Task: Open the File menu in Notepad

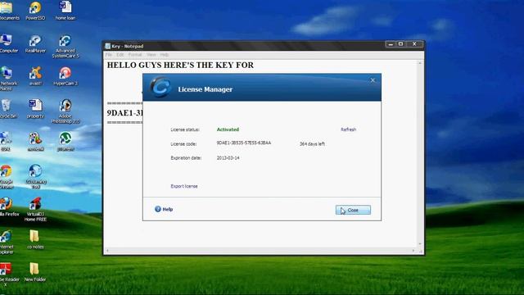Action: click(109, 55)
